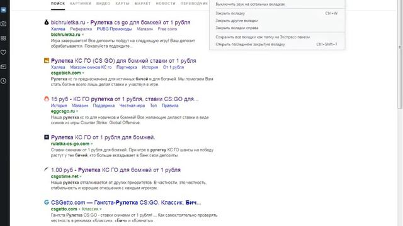Expand dropdown arrow beside csgetto.com Классик
Screen dimensions: 403x226
pos(101,209)
